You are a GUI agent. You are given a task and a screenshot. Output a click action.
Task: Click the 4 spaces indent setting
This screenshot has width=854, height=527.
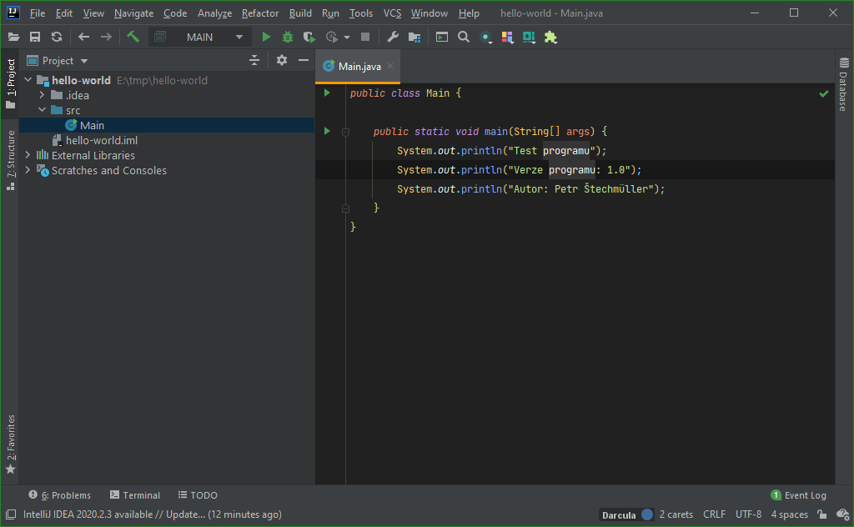(789, 514)
